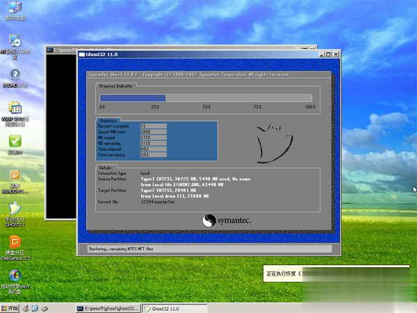
Task: Open the DiskGenius 3.2 partition tool
Action: [15, 243]
